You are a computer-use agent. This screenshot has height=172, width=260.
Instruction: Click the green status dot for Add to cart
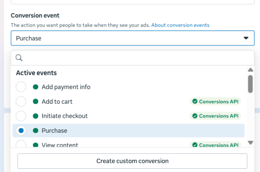35,101
